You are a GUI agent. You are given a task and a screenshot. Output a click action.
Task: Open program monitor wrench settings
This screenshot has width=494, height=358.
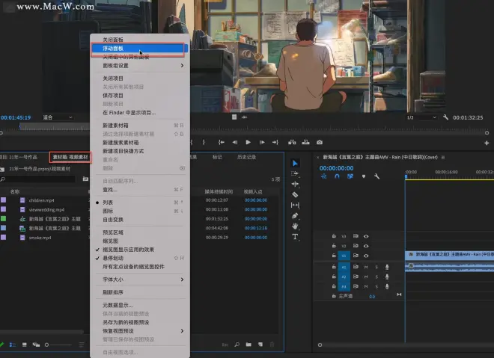coord(445,117)
